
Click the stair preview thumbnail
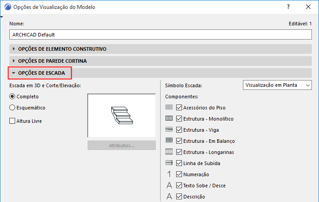coord(121,116)
